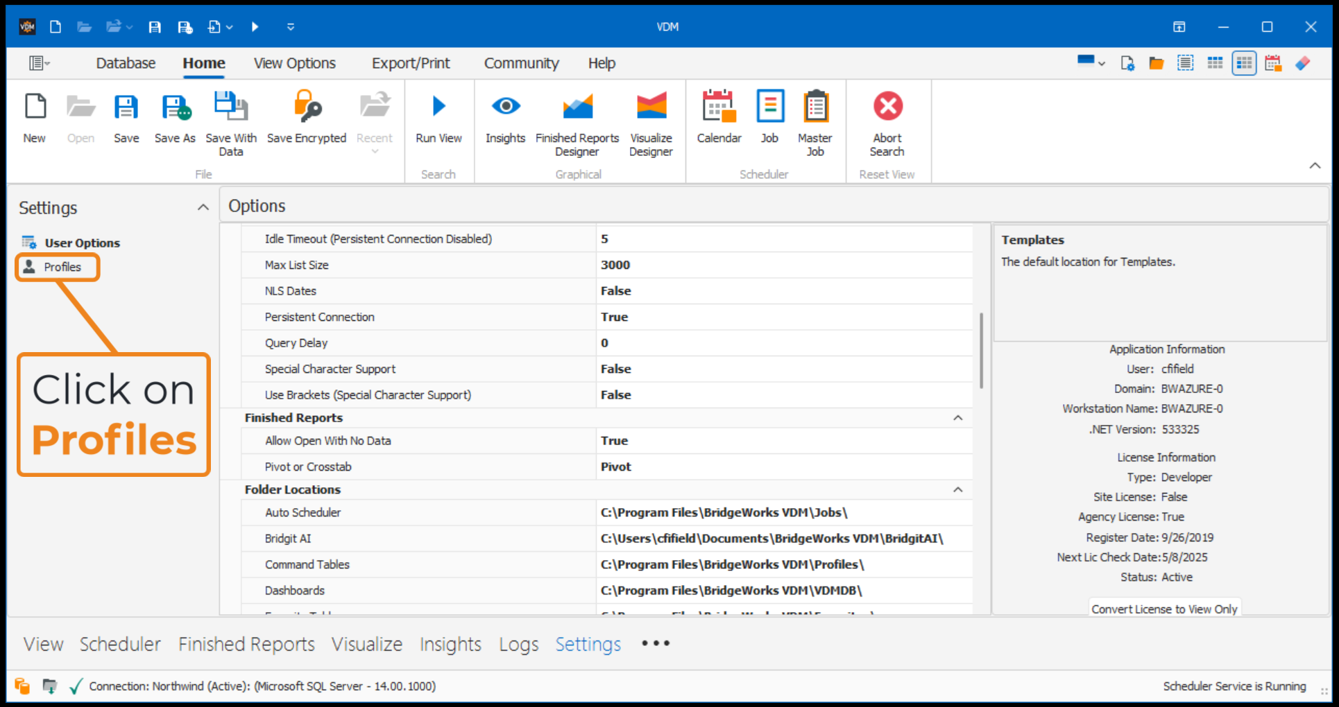Click blue-header grid icon at top right

point(1215,64)
